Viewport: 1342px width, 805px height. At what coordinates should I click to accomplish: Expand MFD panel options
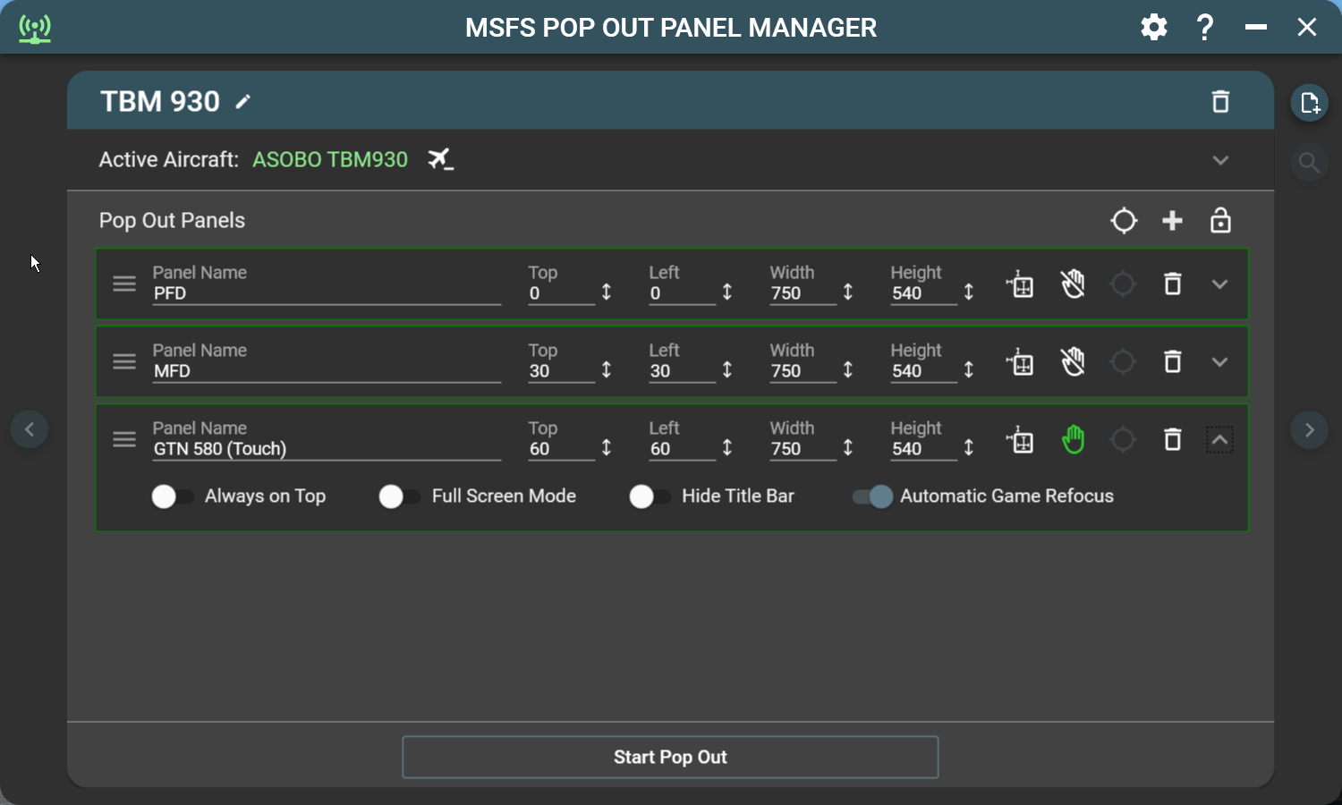pos(1219,362)
